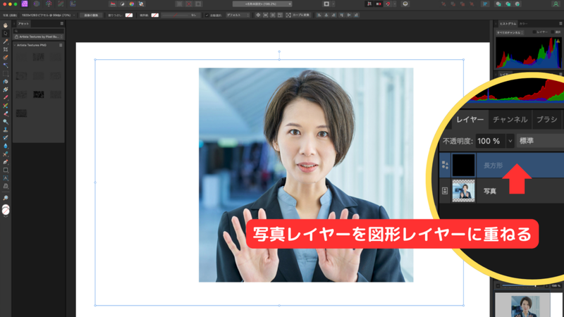
Task: Select the Rectangle shape tool
Action: [x=6, y=170]
